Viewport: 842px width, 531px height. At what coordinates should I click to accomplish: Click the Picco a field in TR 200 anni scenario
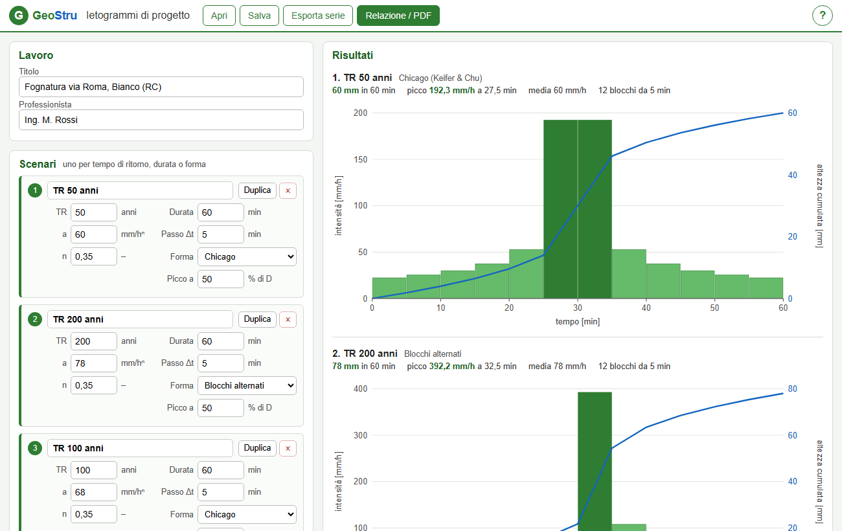[x=221, y=408]
